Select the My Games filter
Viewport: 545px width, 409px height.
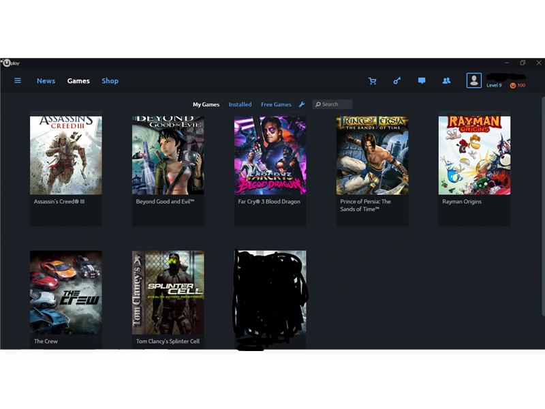point(206,104)
